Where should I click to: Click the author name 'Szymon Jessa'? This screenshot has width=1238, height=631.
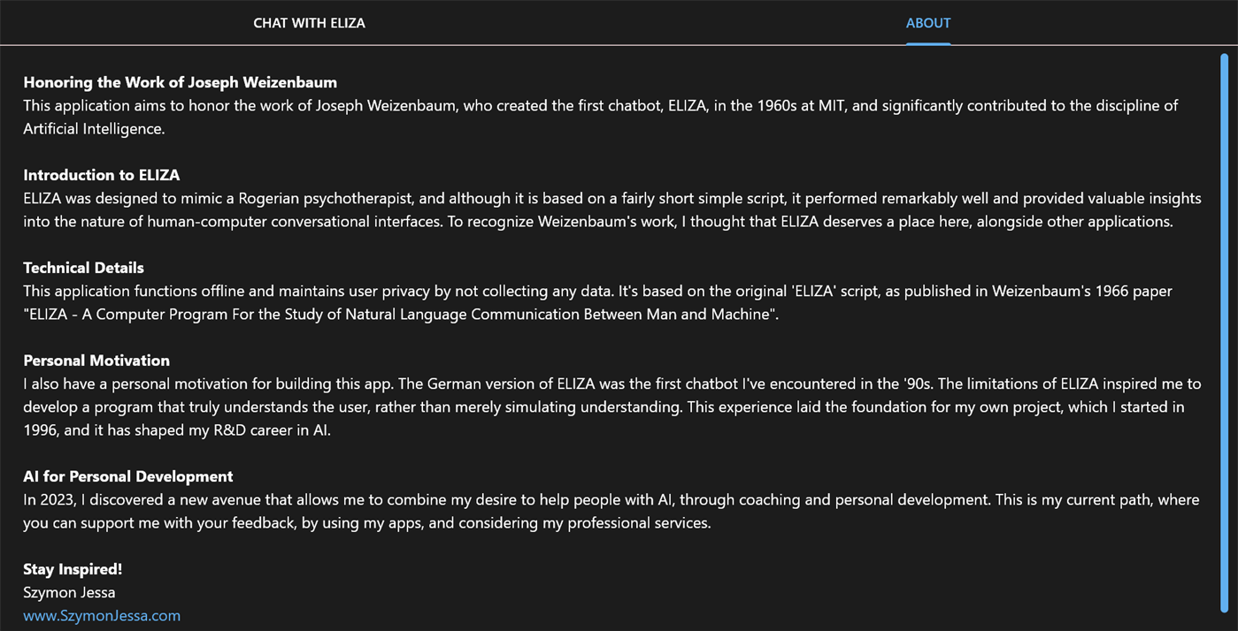(x=69, y=592)
